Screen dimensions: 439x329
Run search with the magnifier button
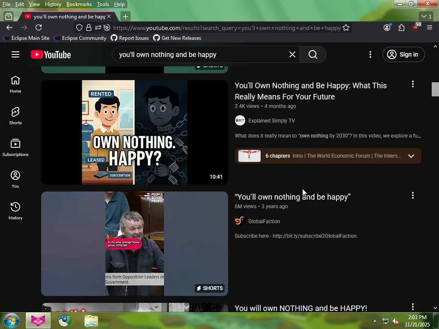click(313, 54)
